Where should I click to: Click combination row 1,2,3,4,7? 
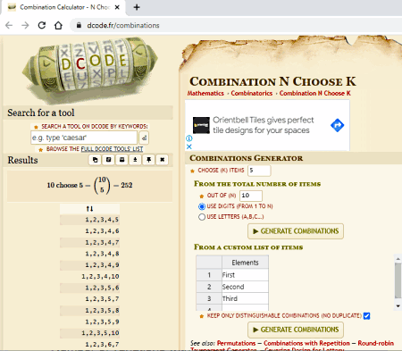(89, 242)
